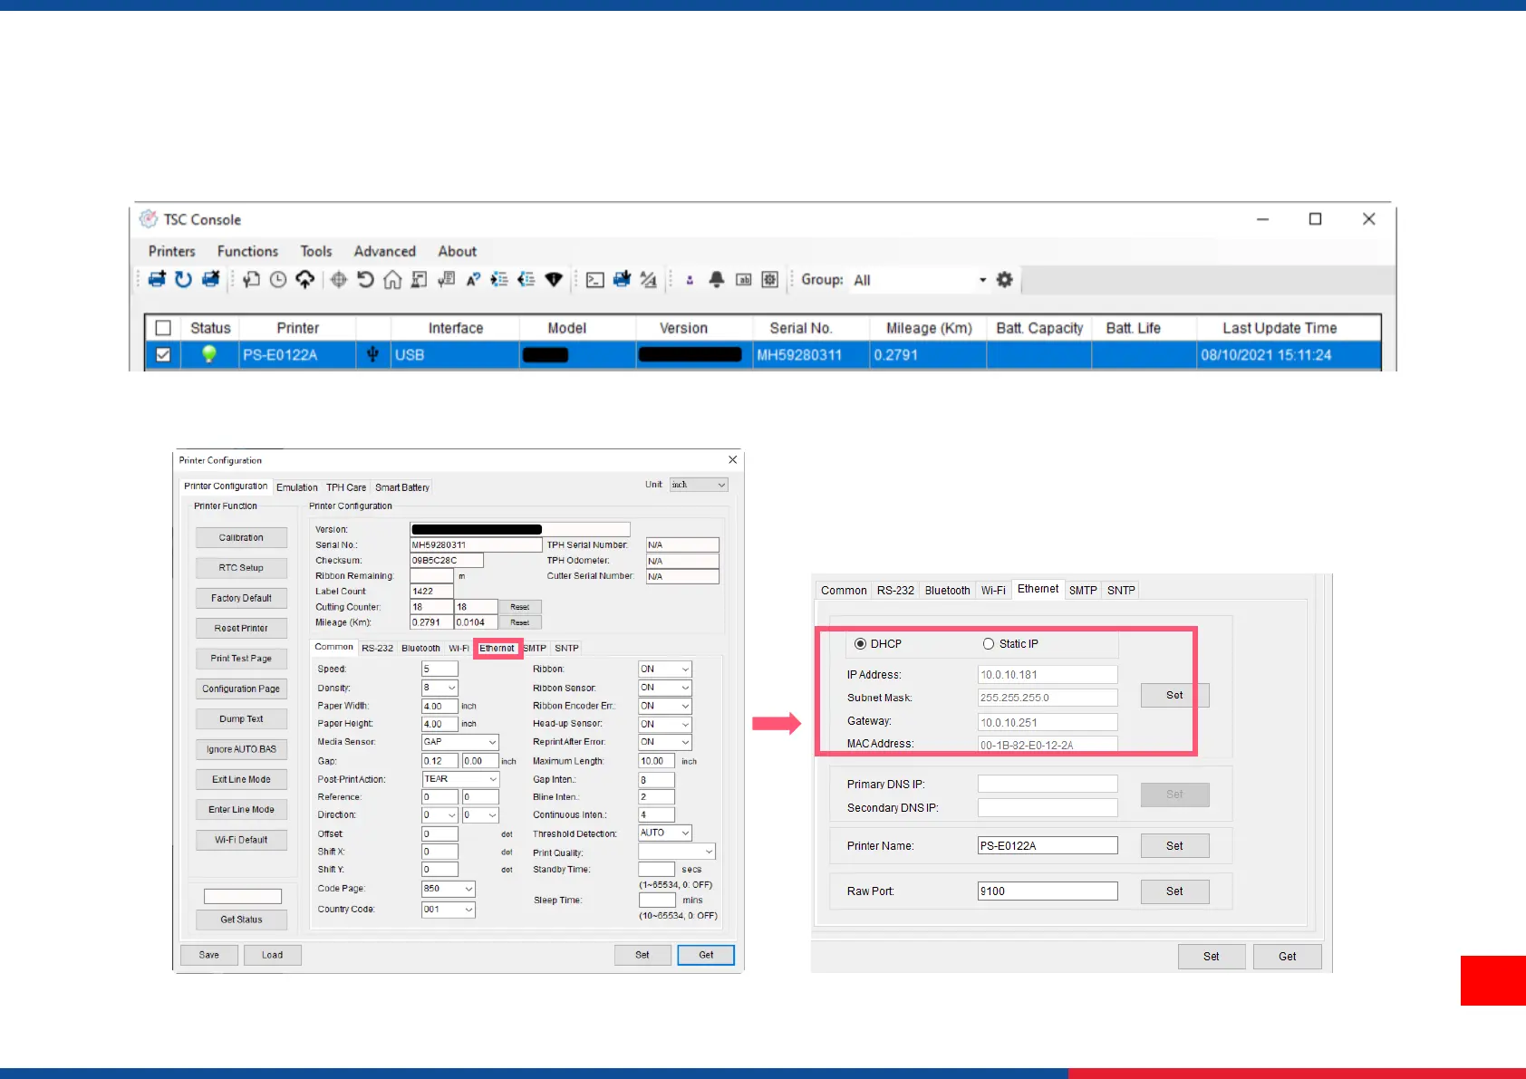The image size is (1526, 1079).
Task: Click Set button next to Raw Port
Action: 1174,891
